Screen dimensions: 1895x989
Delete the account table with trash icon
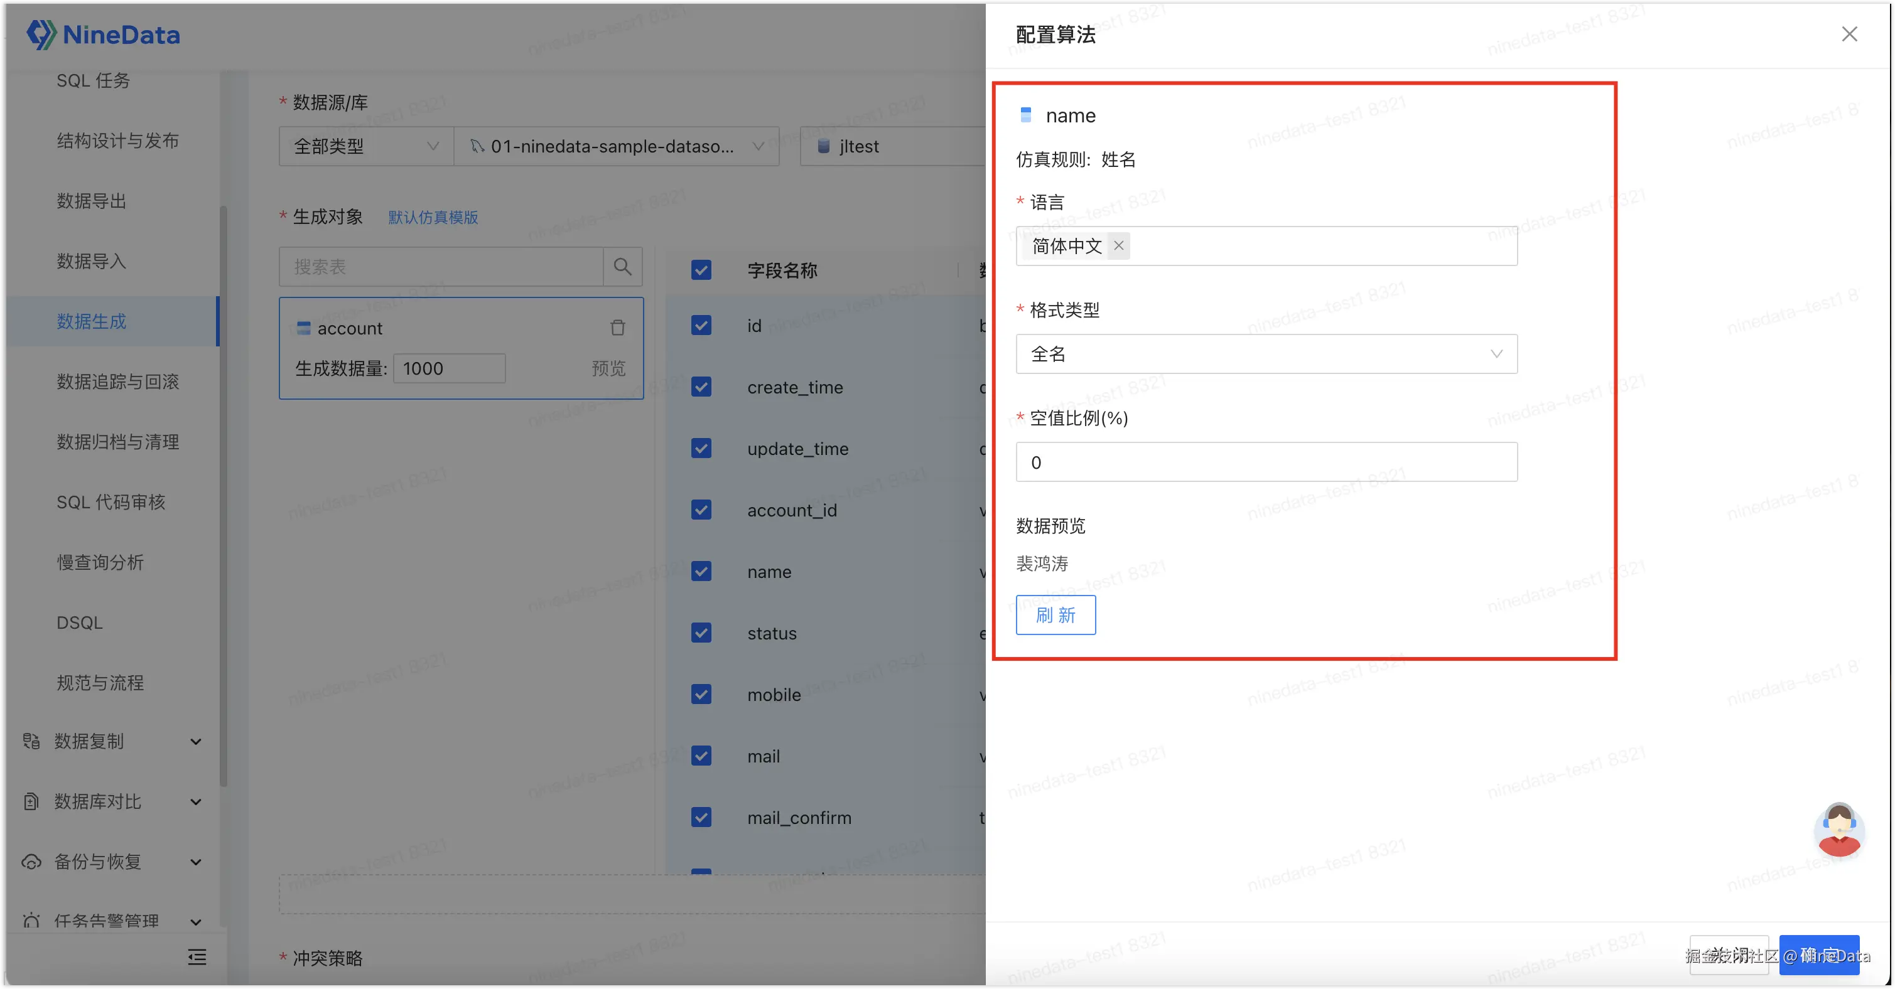617,328
